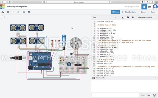
Task: Select the potentiometer on breadboard
Action: (69, 64)
